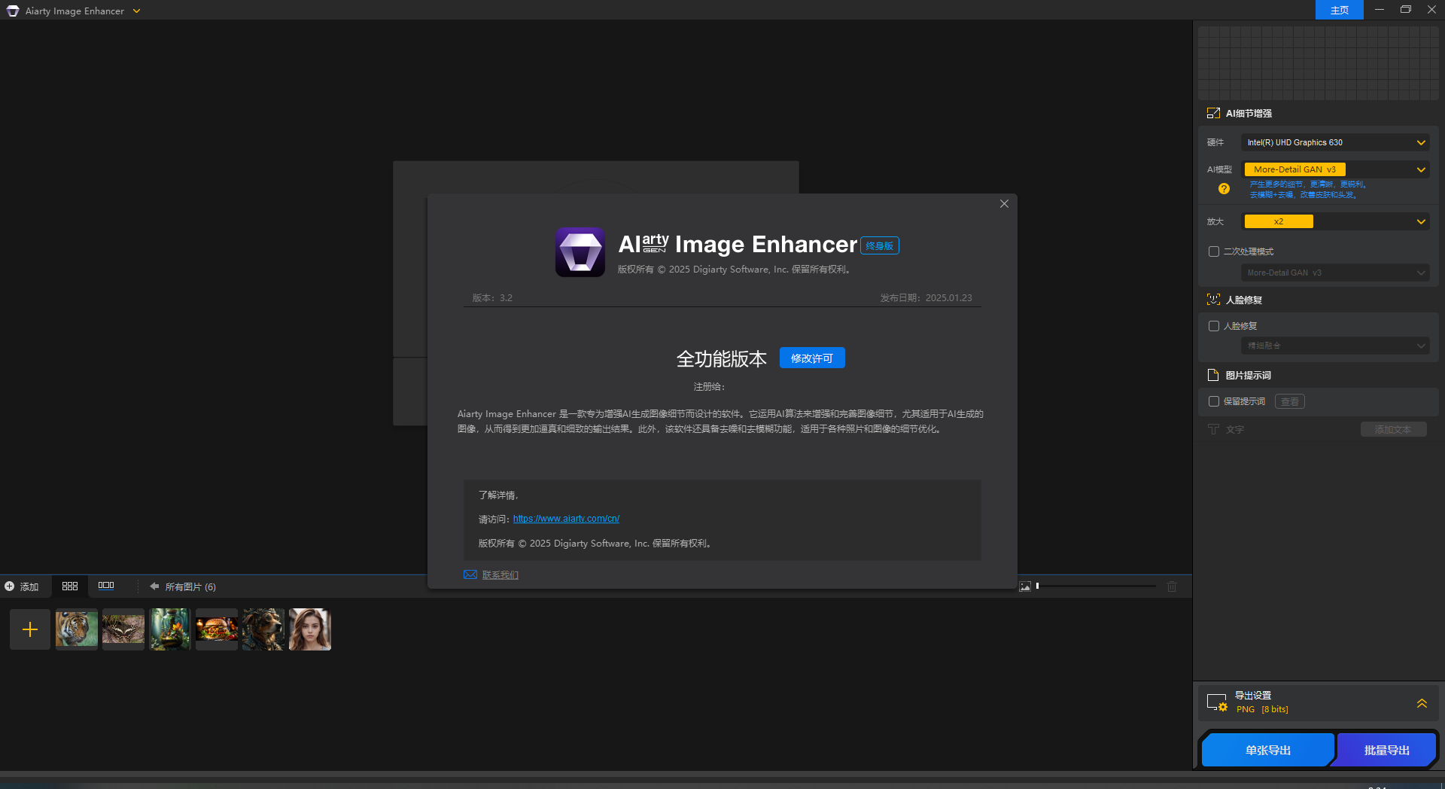Adjust the thumbnail size slider
This screenshot has height=789, width=1445.
1097,586
